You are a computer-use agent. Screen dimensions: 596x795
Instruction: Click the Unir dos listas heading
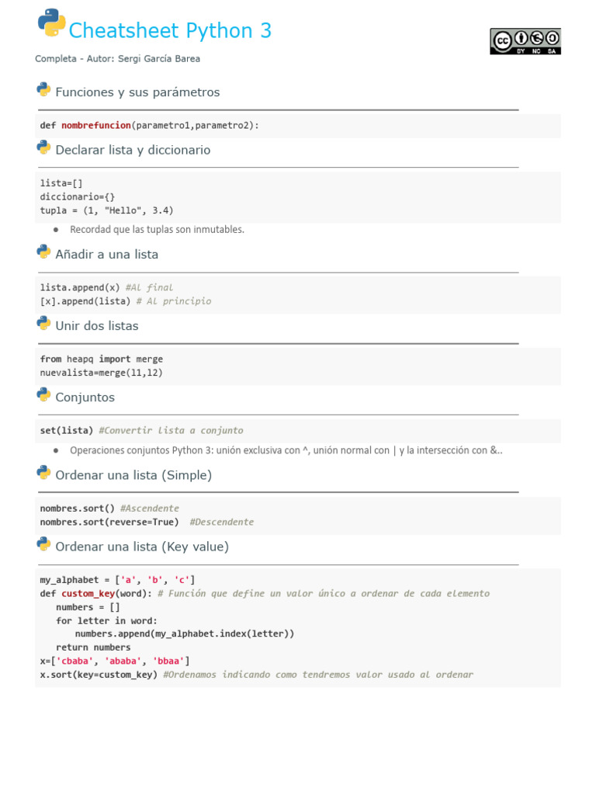pos(97,326)
